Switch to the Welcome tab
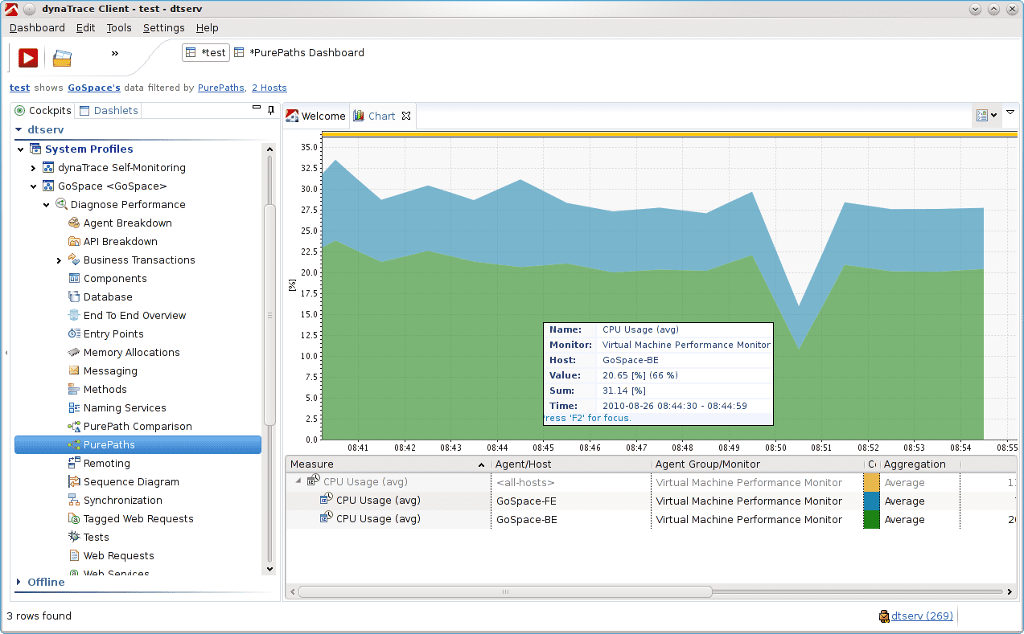This screenshot has height=634, width=1024. 316,116
